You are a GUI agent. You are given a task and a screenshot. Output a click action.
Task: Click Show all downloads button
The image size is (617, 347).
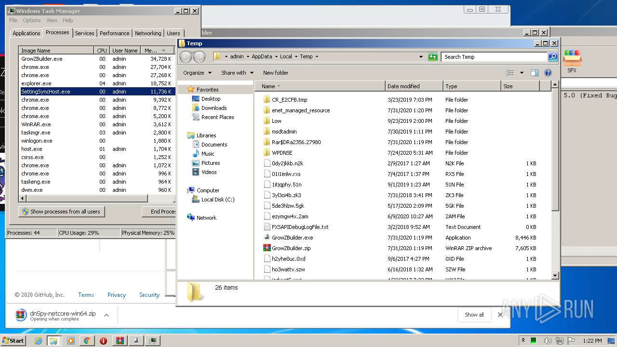point(474,315)
